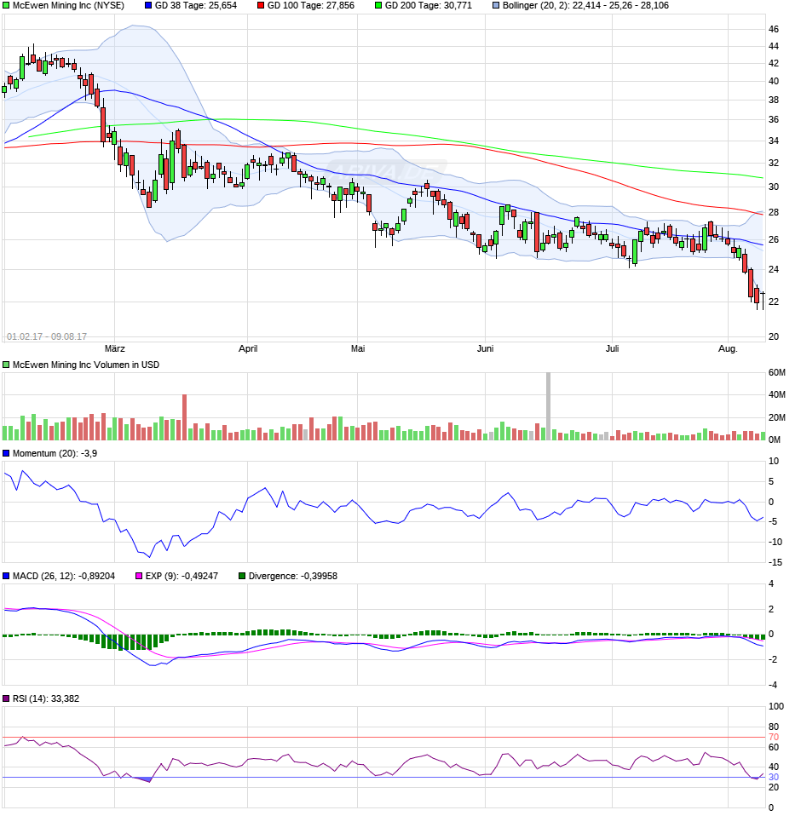The height and width of the screenshot is (816, 801).
Task: Click the volume axis label 20M
Action: [776, 417]
